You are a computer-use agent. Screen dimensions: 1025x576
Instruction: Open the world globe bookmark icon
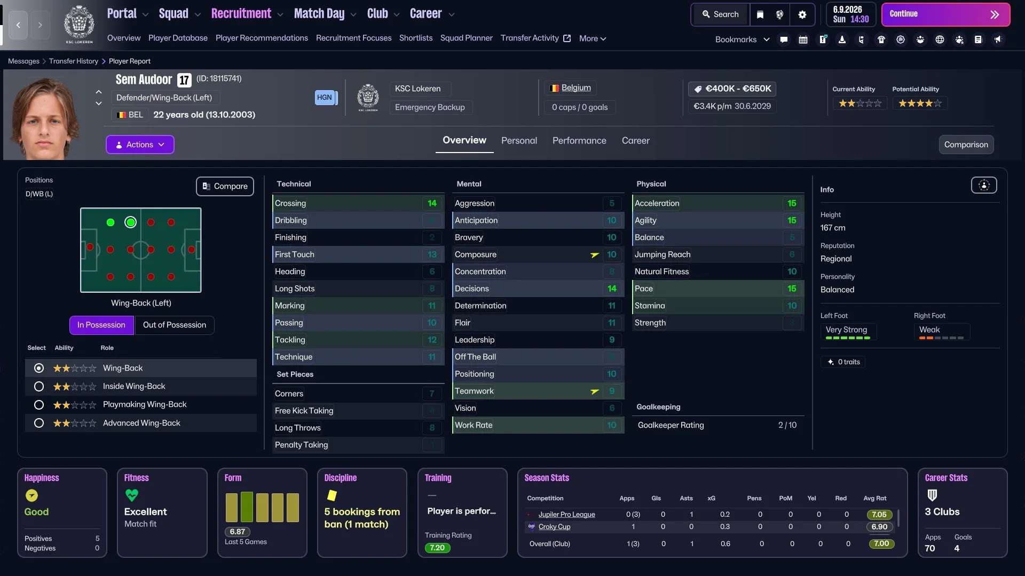click(940, 39)
